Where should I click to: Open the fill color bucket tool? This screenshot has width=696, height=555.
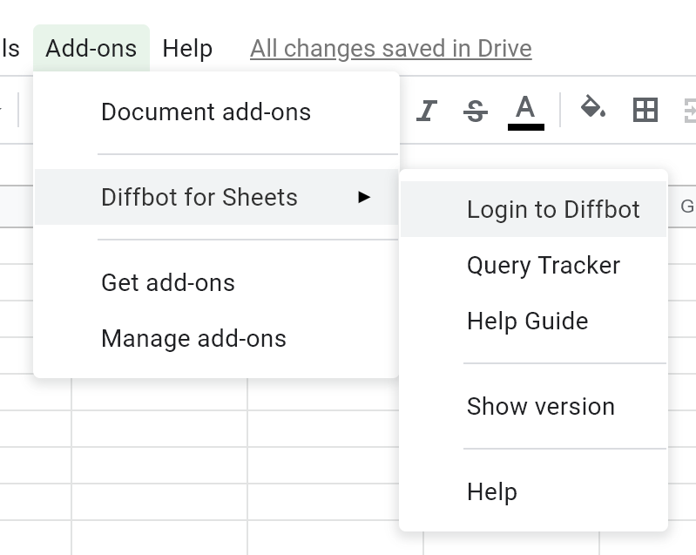(593, 107)
